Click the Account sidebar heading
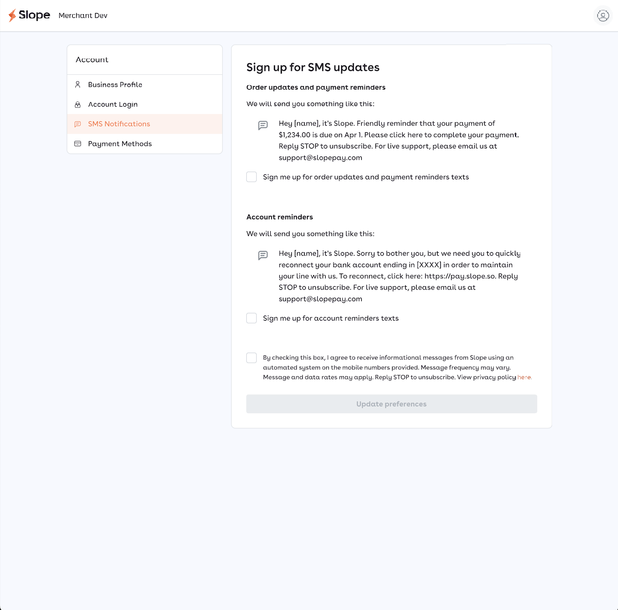The width and height of the screenshot is (618, 610). (x=92, y=60)
